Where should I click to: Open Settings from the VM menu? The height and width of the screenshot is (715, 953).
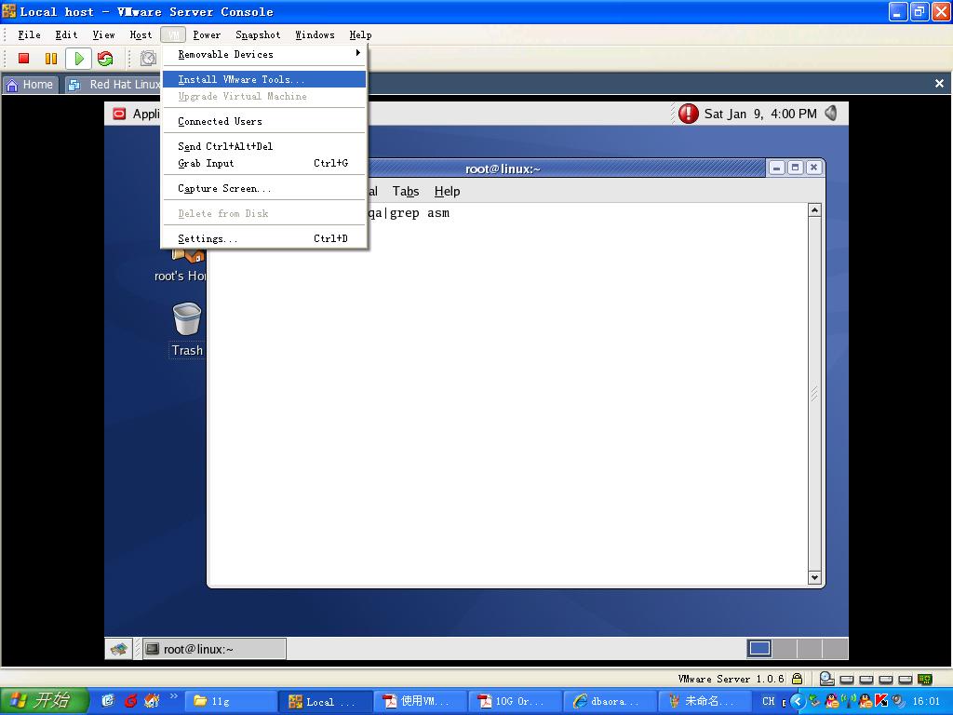(x=263, y=238)
